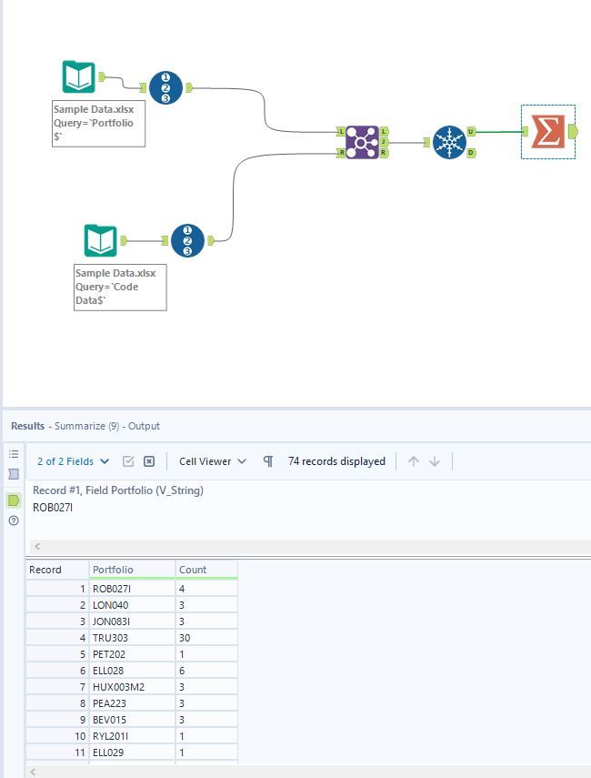This screenshot has height=778, width=591.
Task: Open the metadata view icon in Results sidebar
Action: [x=14, y=474]
